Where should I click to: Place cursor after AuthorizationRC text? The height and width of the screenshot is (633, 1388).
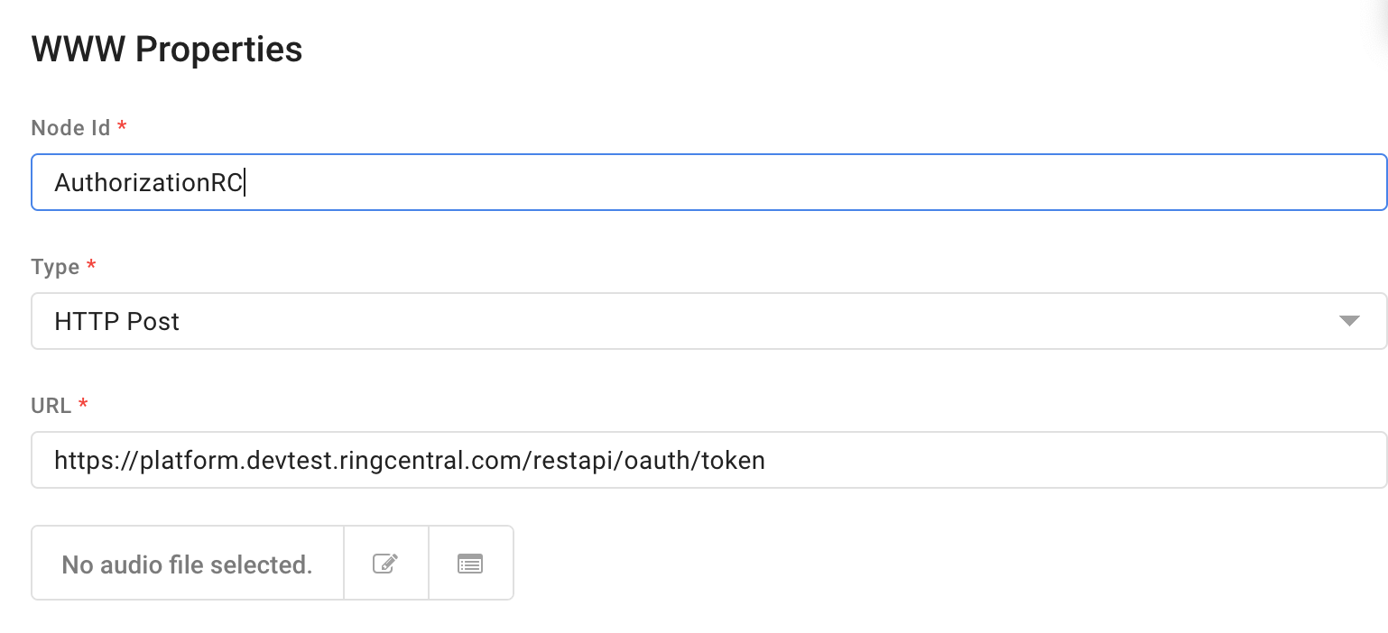pos(245,183)
